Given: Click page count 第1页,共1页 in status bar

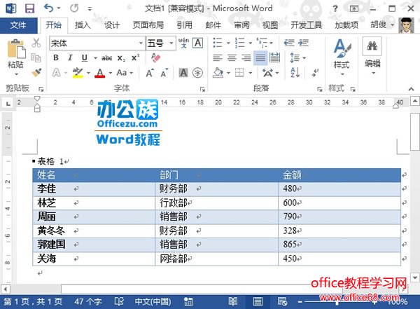Looking at the screenshot, I should click(33, 302).
